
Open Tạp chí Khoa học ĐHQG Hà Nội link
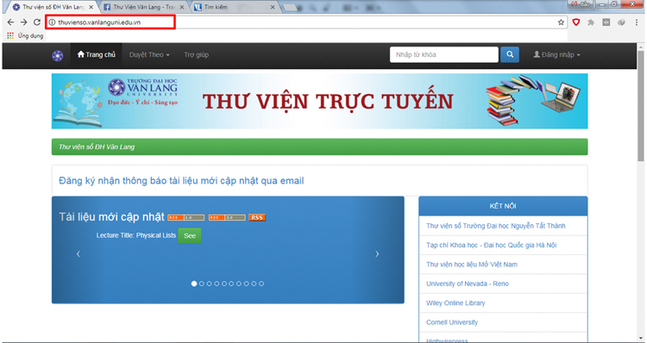coord(491,245)
